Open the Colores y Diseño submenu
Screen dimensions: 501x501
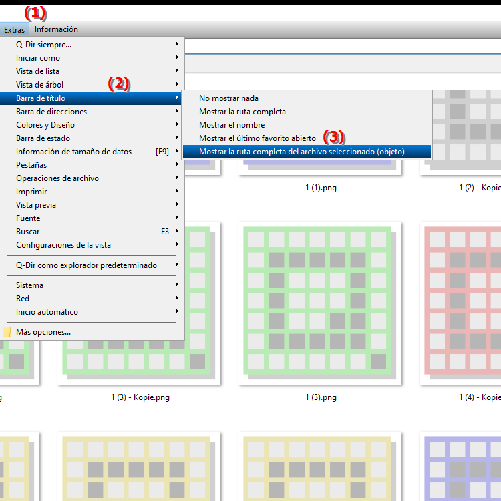92,125
